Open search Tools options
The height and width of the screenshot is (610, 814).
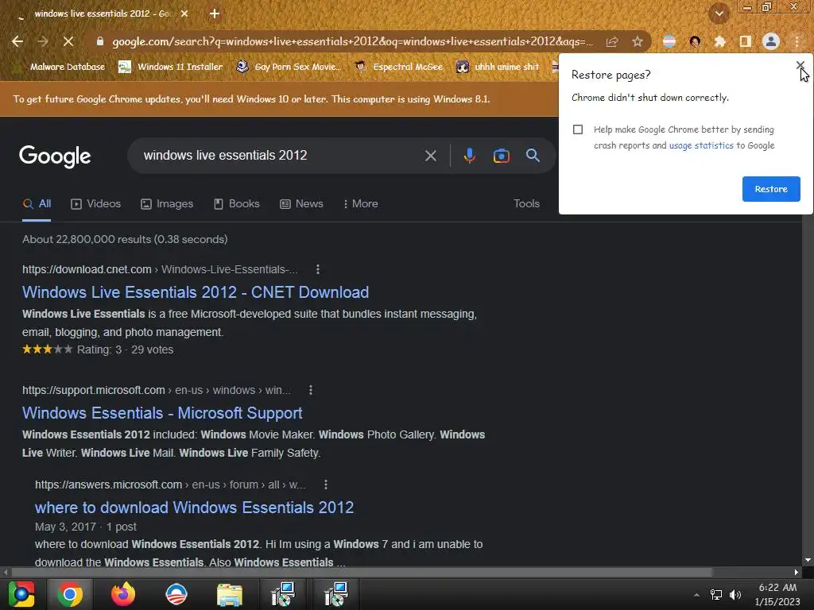526,204
